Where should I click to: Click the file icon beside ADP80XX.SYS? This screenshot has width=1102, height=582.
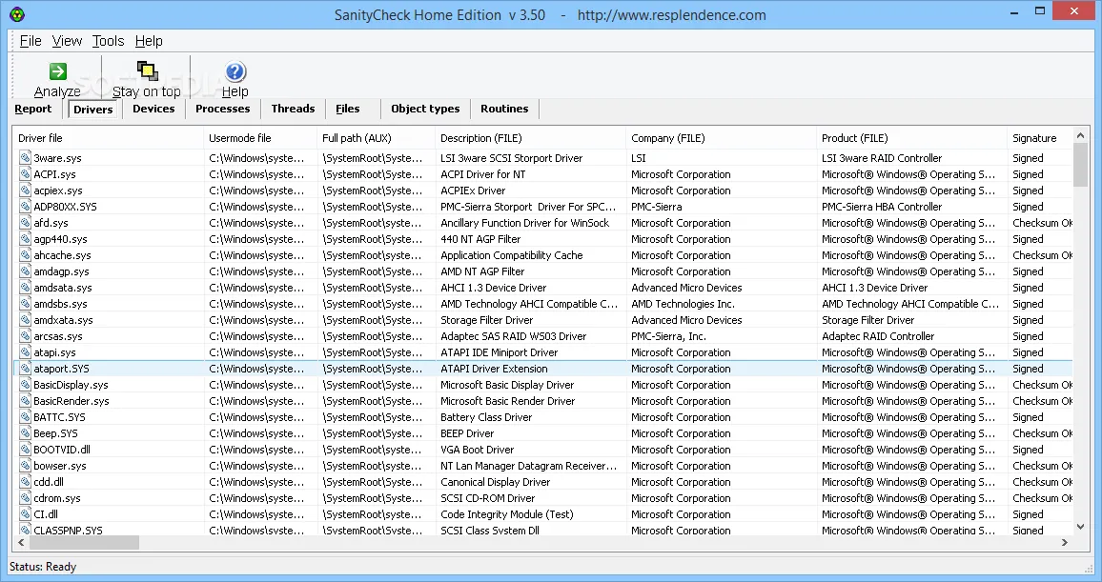[26, 207]
